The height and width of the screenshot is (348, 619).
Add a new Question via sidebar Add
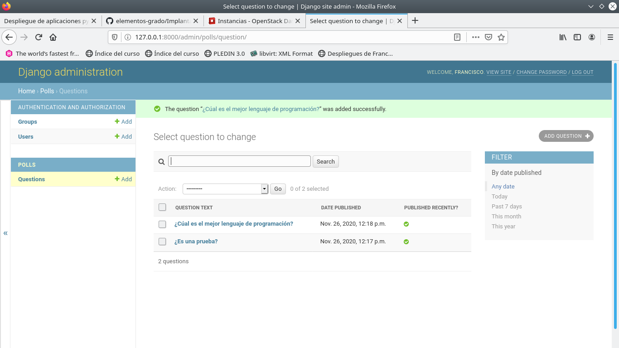123,179
